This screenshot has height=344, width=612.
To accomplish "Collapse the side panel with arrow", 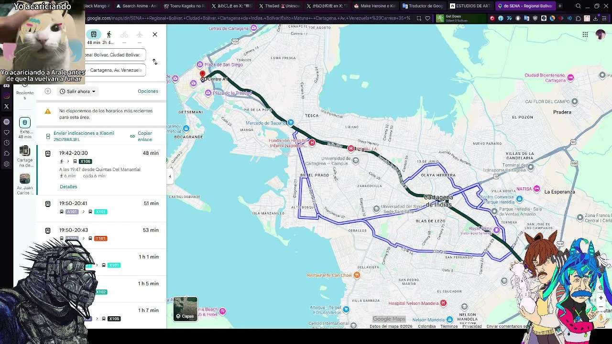I will pyautogui.click(x=170, y=176).
